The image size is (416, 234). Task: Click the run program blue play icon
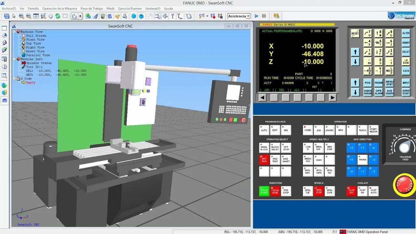[256, 16]
